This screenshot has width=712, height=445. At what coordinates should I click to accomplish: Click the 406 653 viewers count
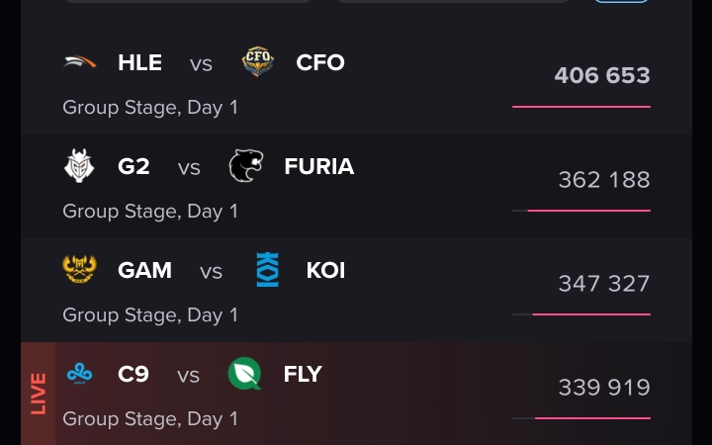[601, 75]
